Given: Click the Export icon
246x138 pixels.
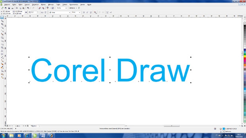Looking at the screenshot, I should [x=43, y=8].
